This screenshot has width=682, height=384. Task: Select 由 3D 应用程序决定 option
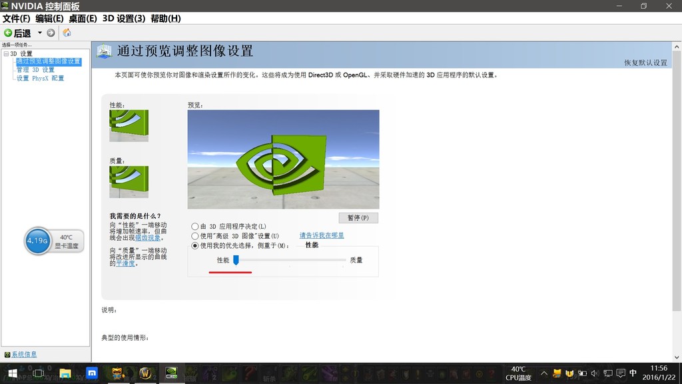point(194,225)
